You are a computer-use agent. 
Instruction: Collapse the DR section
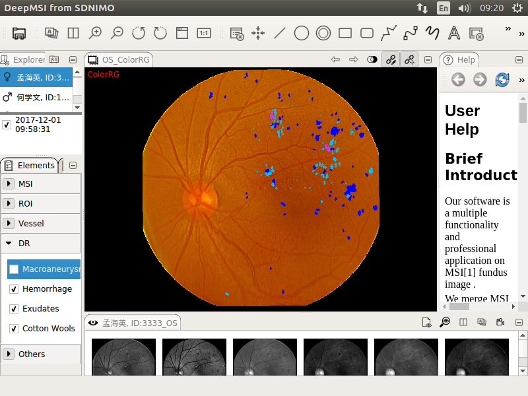coord(9,243)
